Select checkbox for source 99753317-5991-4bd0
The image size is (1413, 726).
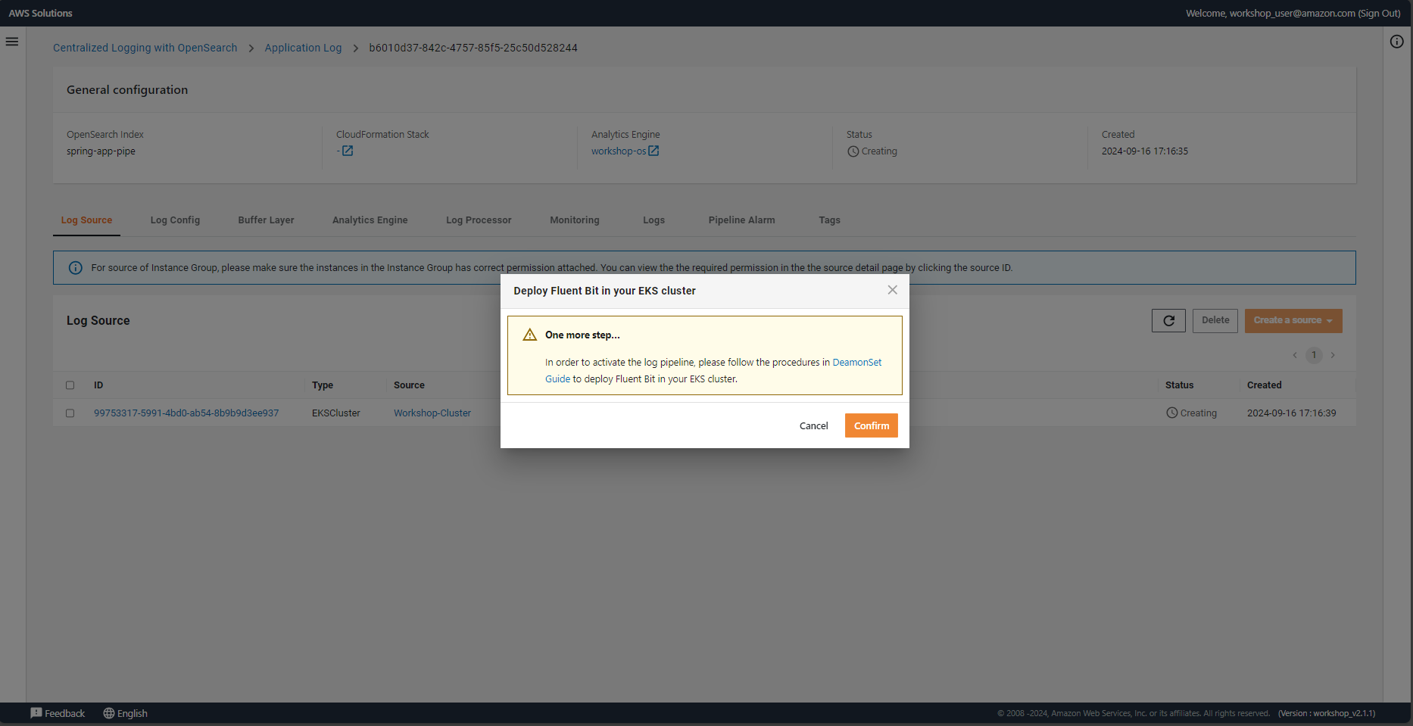[x=70, y=413]
